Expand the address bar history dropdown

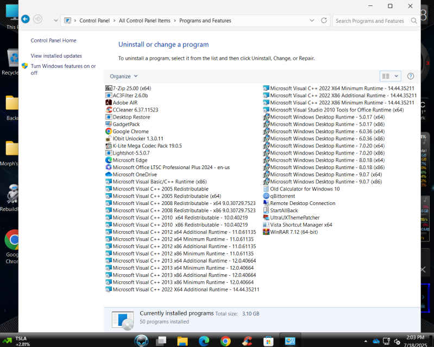(312, 21)
